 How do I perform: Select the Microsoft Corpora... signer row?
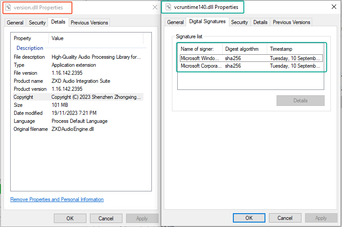(x=251, y=66)
